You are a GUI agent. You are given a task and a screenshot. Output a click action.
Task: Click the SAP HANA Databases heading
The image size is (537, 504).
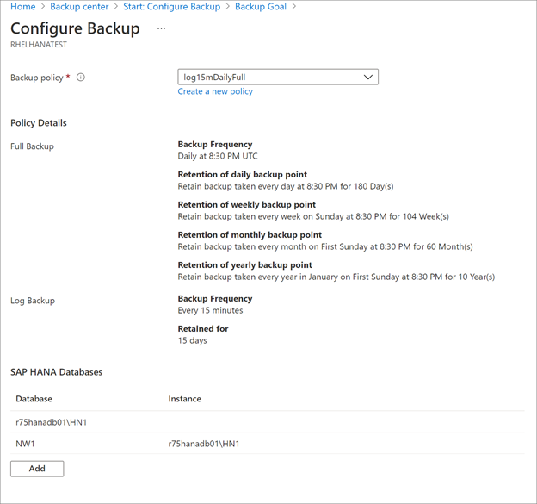[56, 372]
